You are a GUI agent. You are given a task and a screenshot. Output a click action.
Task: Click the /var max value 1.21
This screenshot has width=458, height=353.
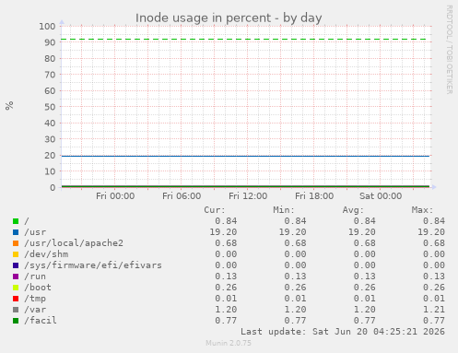click(434, 310)
